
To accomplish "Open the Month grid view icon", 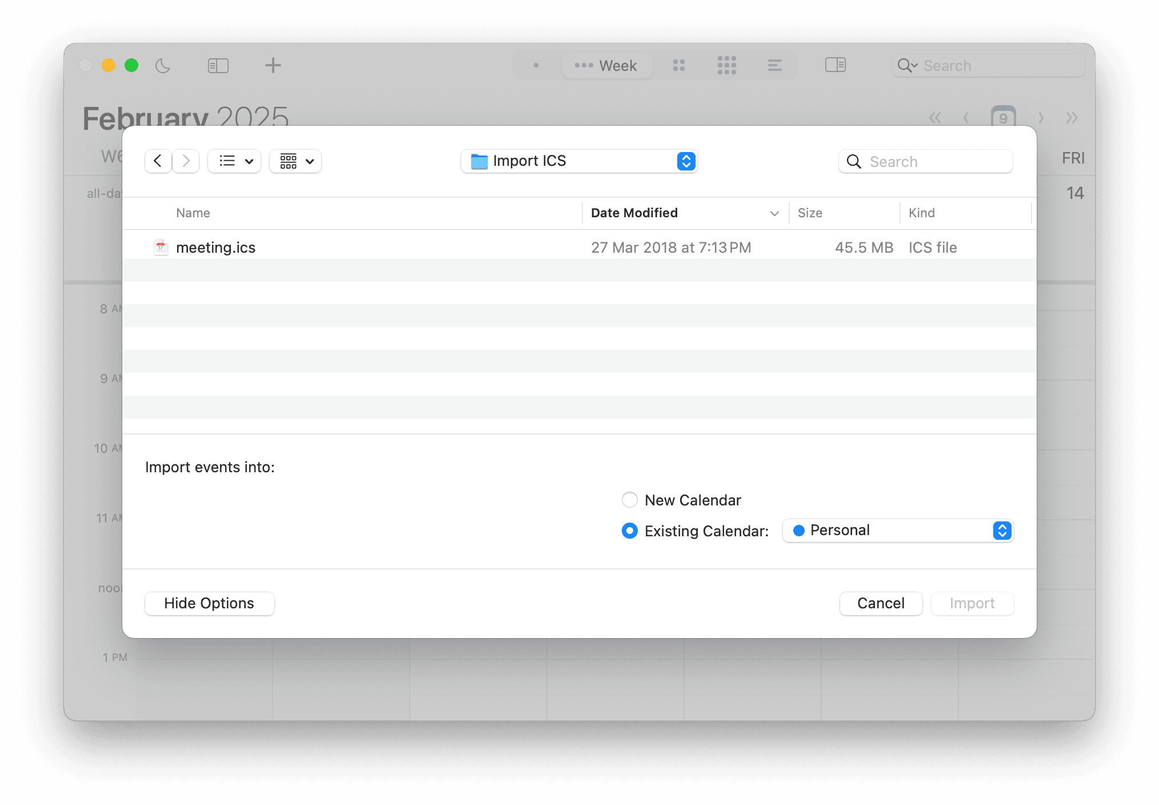I will [x=679, y=65].
